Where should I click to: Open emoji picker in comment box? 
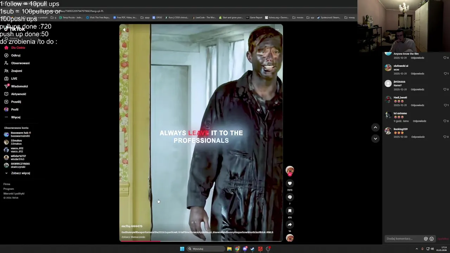click(x=432, y=239)
